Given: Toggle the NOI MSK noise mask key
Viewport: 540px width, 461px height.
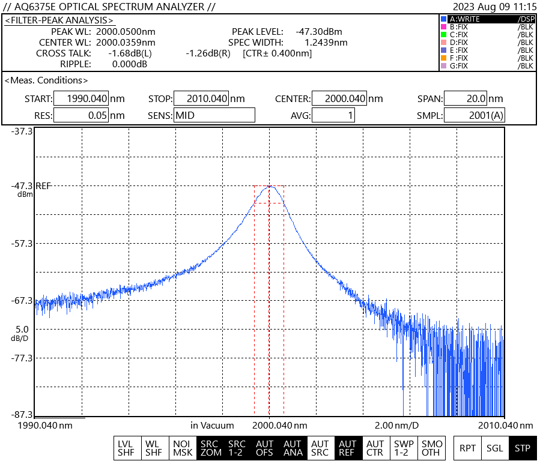Looking at the screenshot, I should point(183,448).
